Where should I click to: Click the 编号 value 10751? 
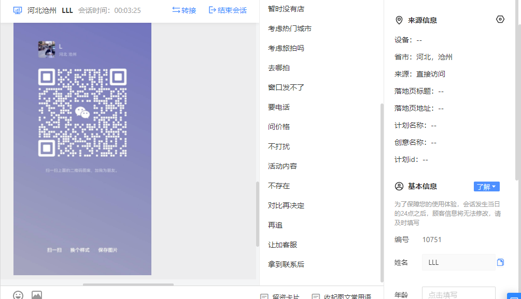tap(432, 240)
